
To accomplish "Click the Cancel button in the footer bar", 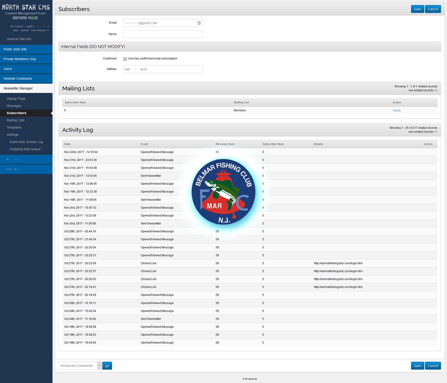I will click(433, 366).
